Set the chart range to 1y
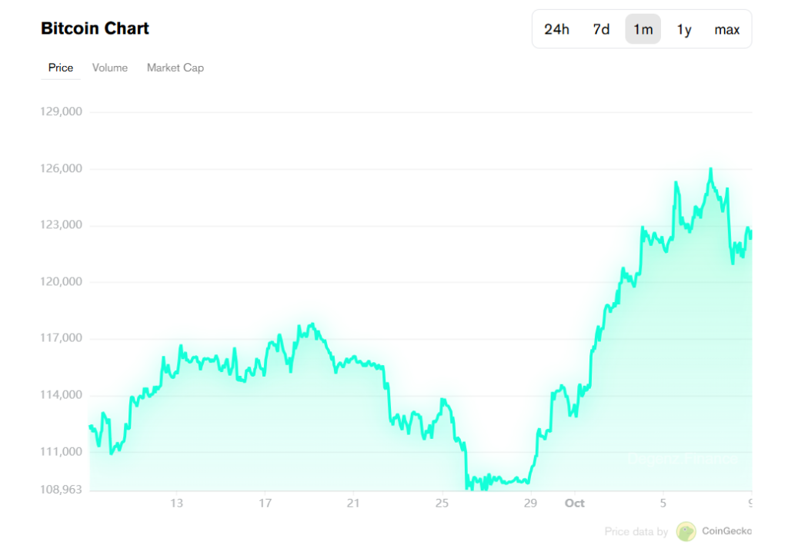The height and width of the screenshot is (558, 788). pyautogui.click(x=684, y=29)
